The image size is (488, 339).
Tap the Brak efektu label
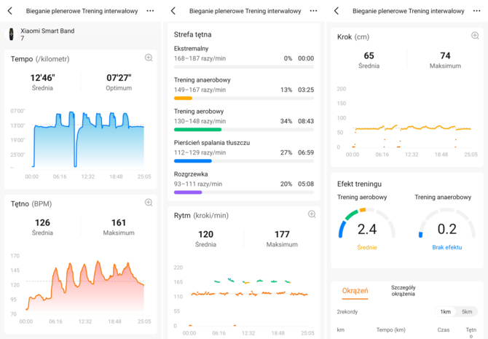[x=447, y=247]
